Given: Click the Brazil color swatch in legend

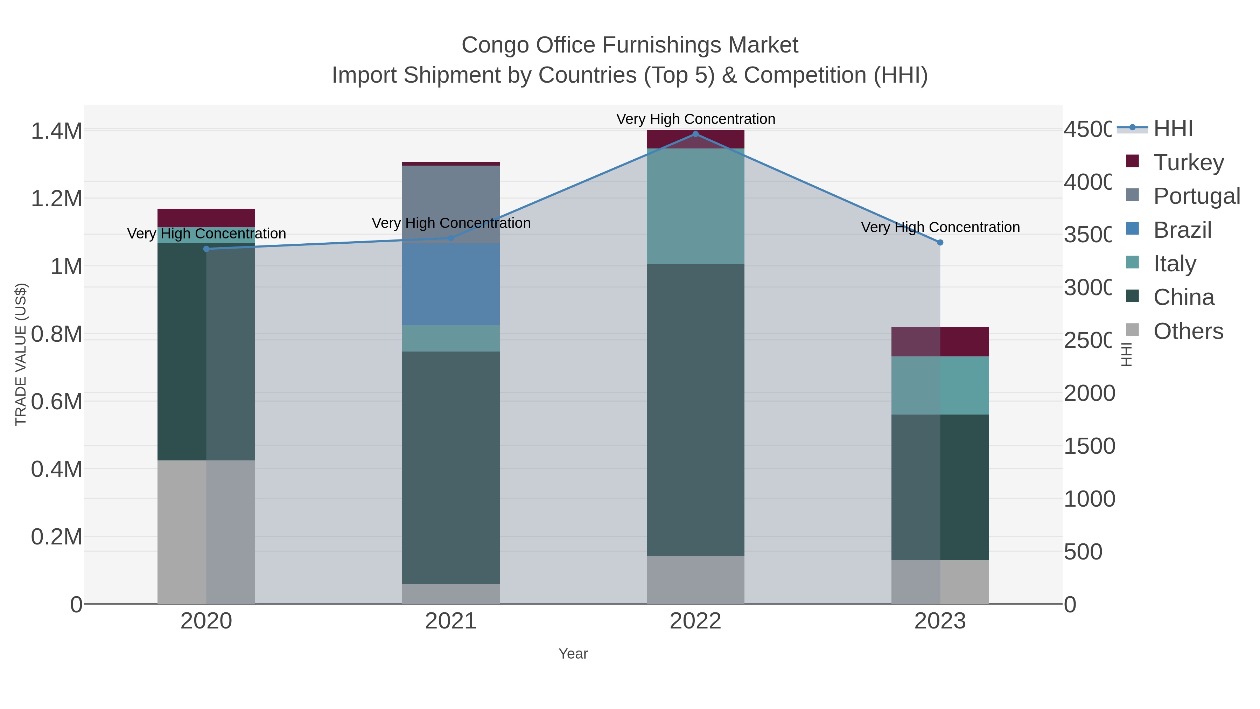Looking at the screenshot, I should point(1132,229).
